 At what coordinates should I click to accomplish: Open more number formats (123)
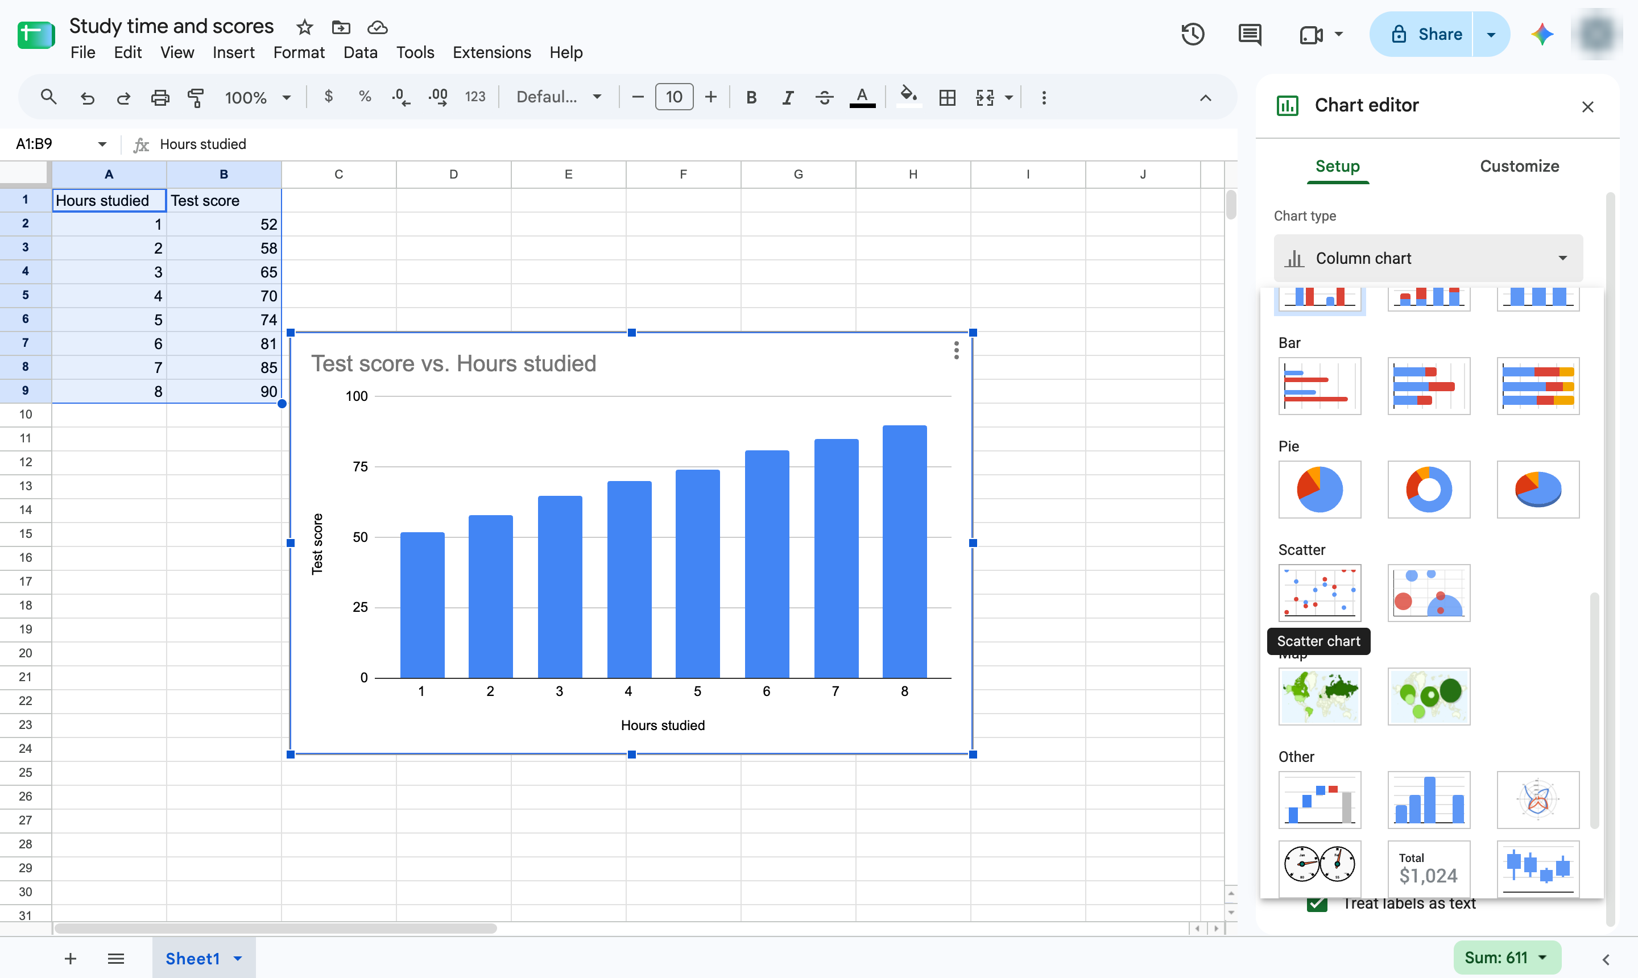(474, 97)
